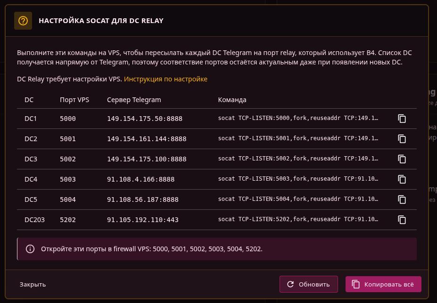437x303 pixels.
Task: Click the Порт VPS column header
Action: (x=74, y=100)
